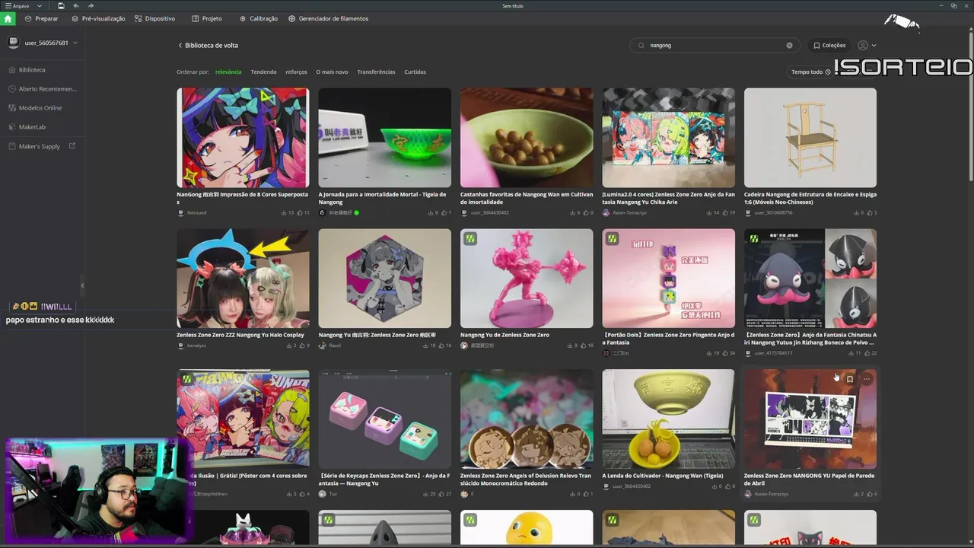Switch to the Preparar tab
This screenshot has width=974, height=548.
[x=41, y=18]
